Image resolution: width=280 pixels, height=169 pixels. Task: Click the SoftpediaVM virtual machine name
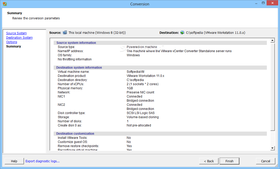pyautogui.click(x=135, y=72)
